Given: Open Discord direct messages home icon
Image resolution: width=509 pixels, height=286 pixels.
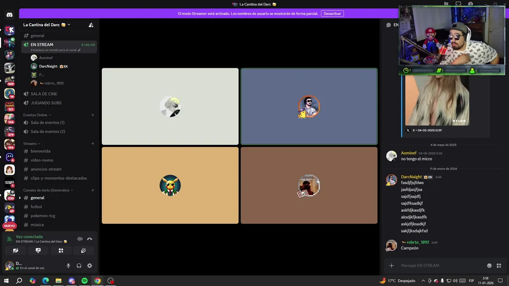Looking at the screenshot, I should 10,15.
